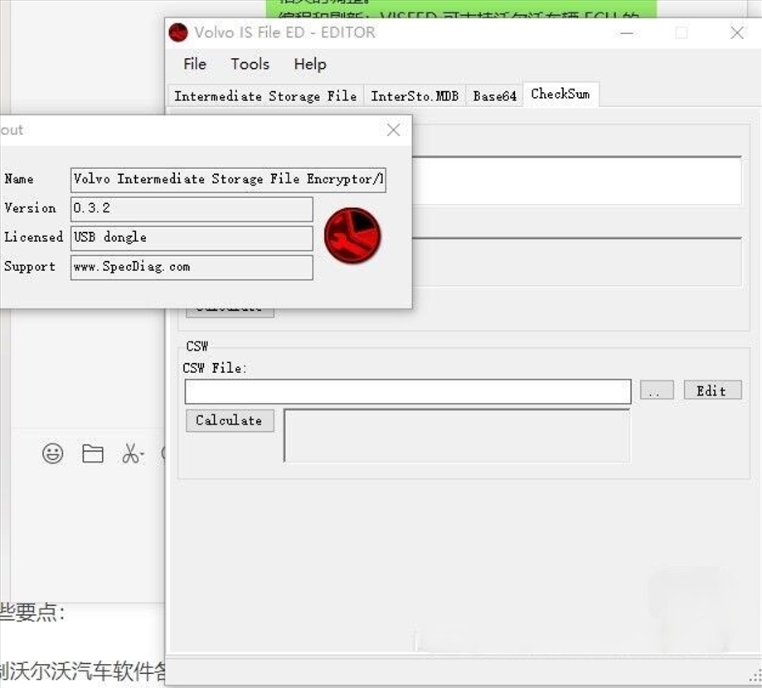Select the CheckSum tab
Image resolution: width=762 pixels, height=688 pixels.
[x=561, y=94]
